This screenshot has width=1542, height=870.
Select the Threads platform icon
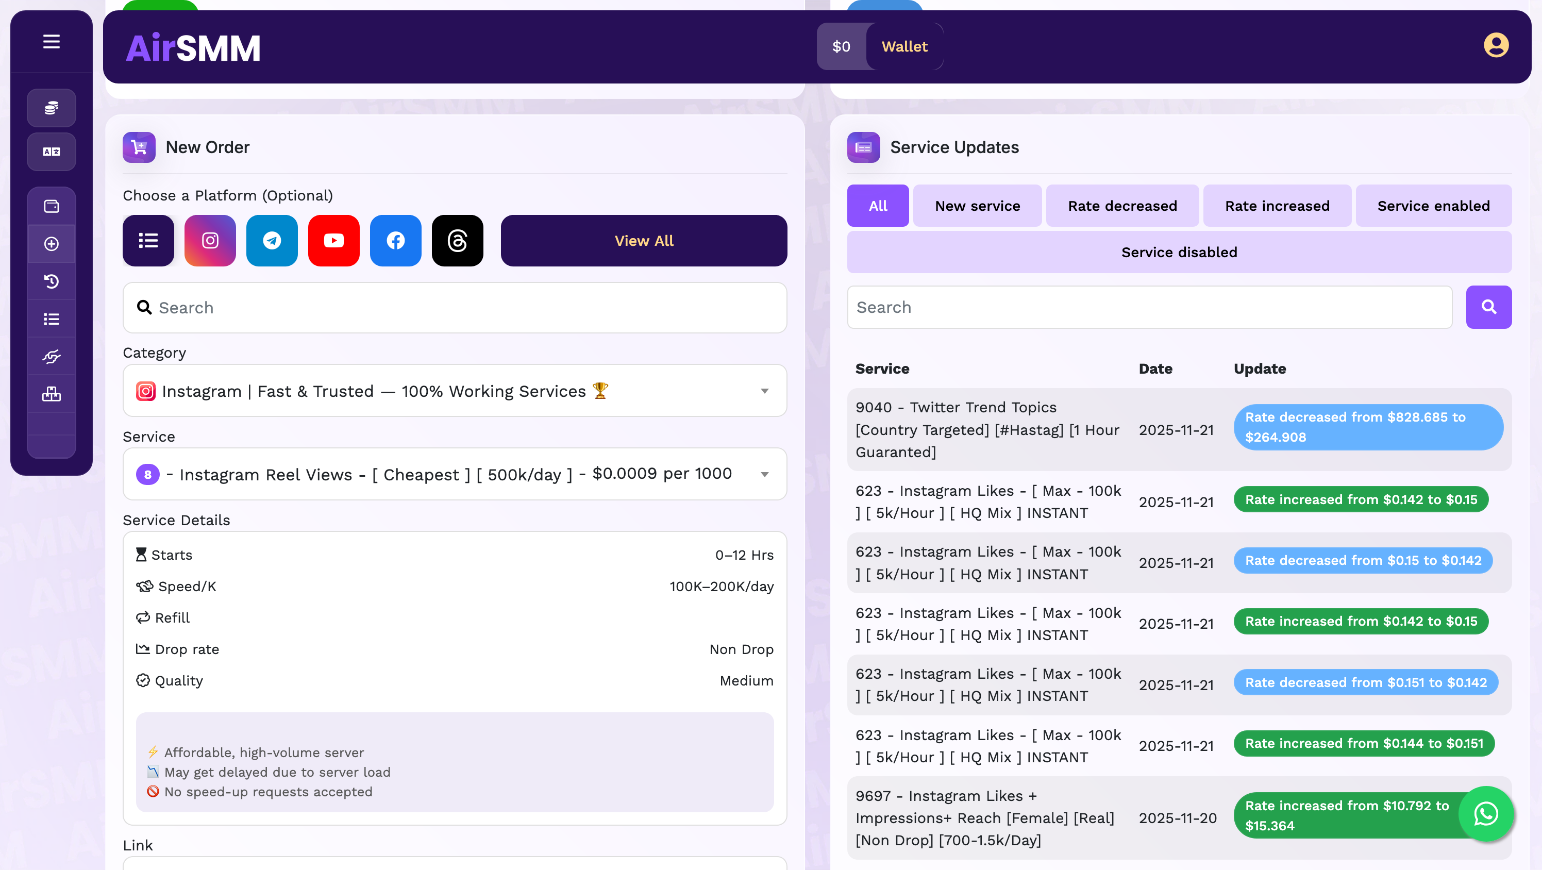[457, 241]
